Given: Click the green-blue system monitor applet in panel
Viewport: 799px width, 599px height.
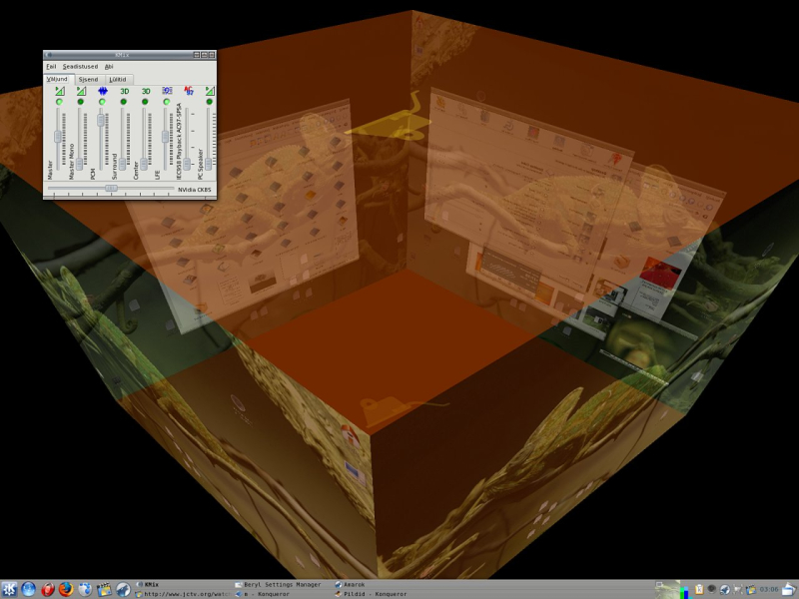Looking at the screenshot, I should [x=686, y=592].
